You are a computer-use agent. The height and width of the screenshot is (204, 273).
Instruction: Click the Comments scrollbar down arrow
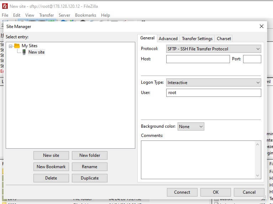coord(258,175)
